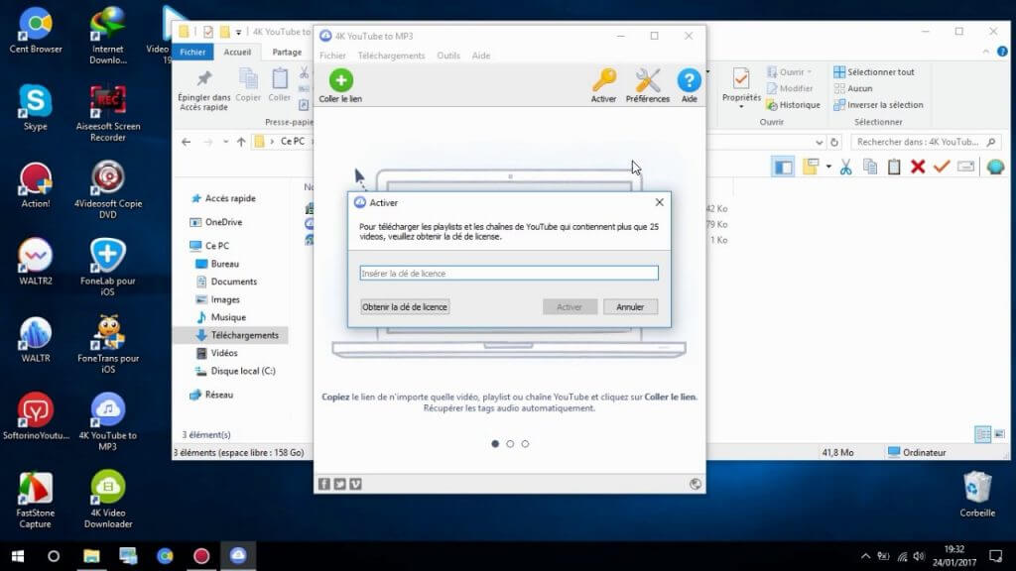Image resolution: width=1016 pixels, height=571 pixels.
Task: Click the Activer key icon in toolbar
Action: pos(604,81)
